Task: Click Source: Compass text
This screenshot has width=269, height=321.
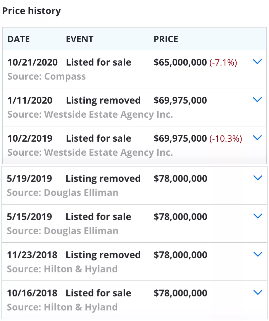Action: [x=47, y=77]
